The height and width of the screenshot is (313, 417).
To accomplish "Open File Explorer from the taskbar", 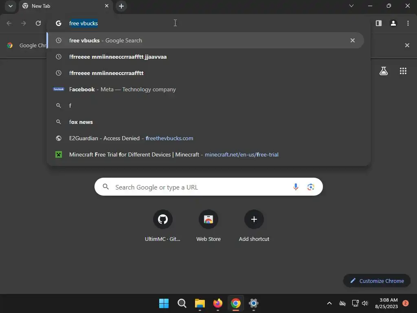I will pyautogui.click(x=200, y=303).
